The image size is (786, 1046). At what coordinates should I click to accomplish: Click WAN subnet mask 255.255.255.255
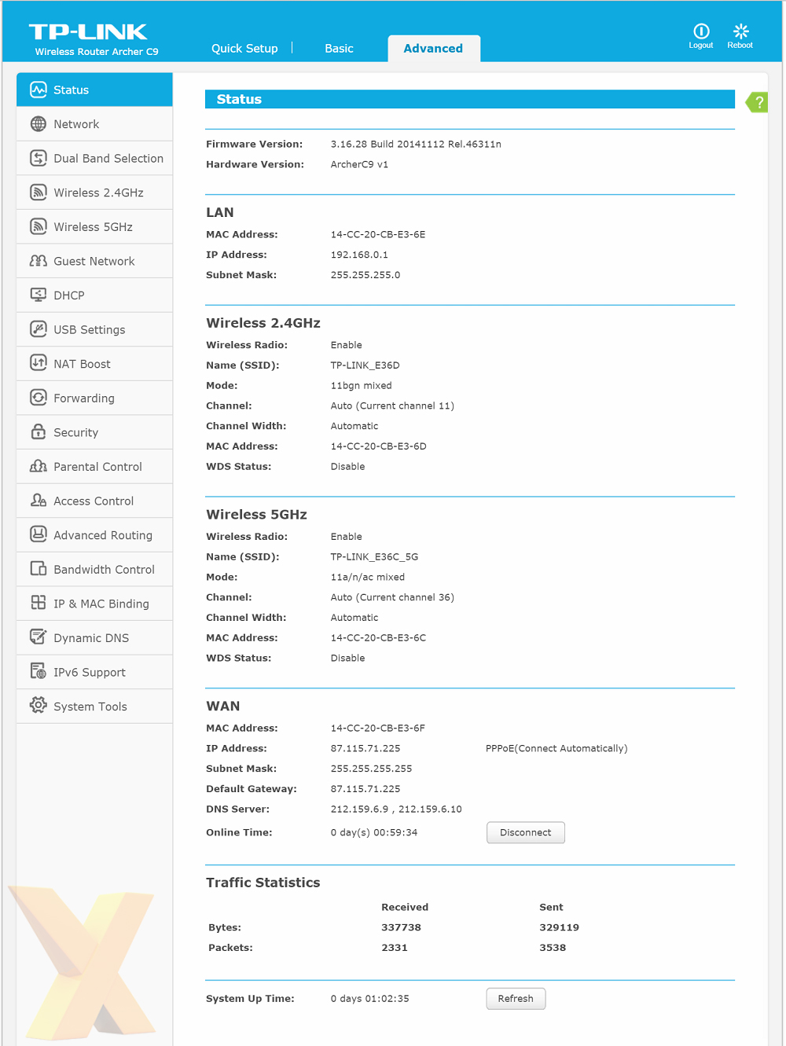pyautogui.click(x=371, y=769)
